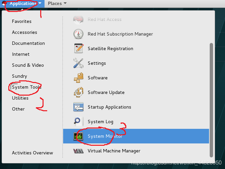Open the Places menu in top bar
This screenshot has height=169, width=225.
(x=57, y=3)
